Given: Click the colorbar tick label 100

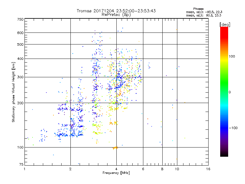Looking at the screenshot, I should pyautogui.click(x=232, y=56).
